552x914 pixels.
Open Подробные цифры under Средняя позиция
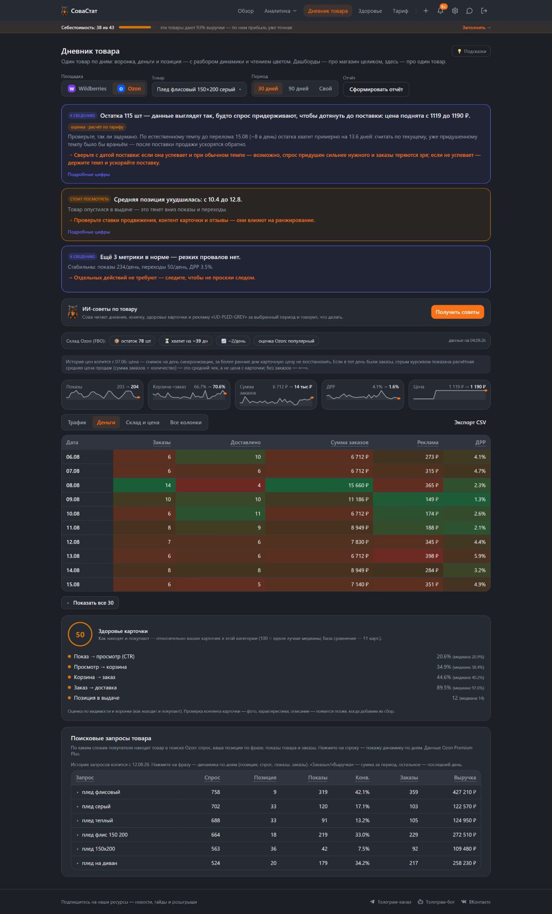(89, 232)
